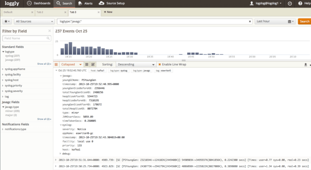Focus the Field Name filter box
311x170 pixels.
[x=27, y=38]
